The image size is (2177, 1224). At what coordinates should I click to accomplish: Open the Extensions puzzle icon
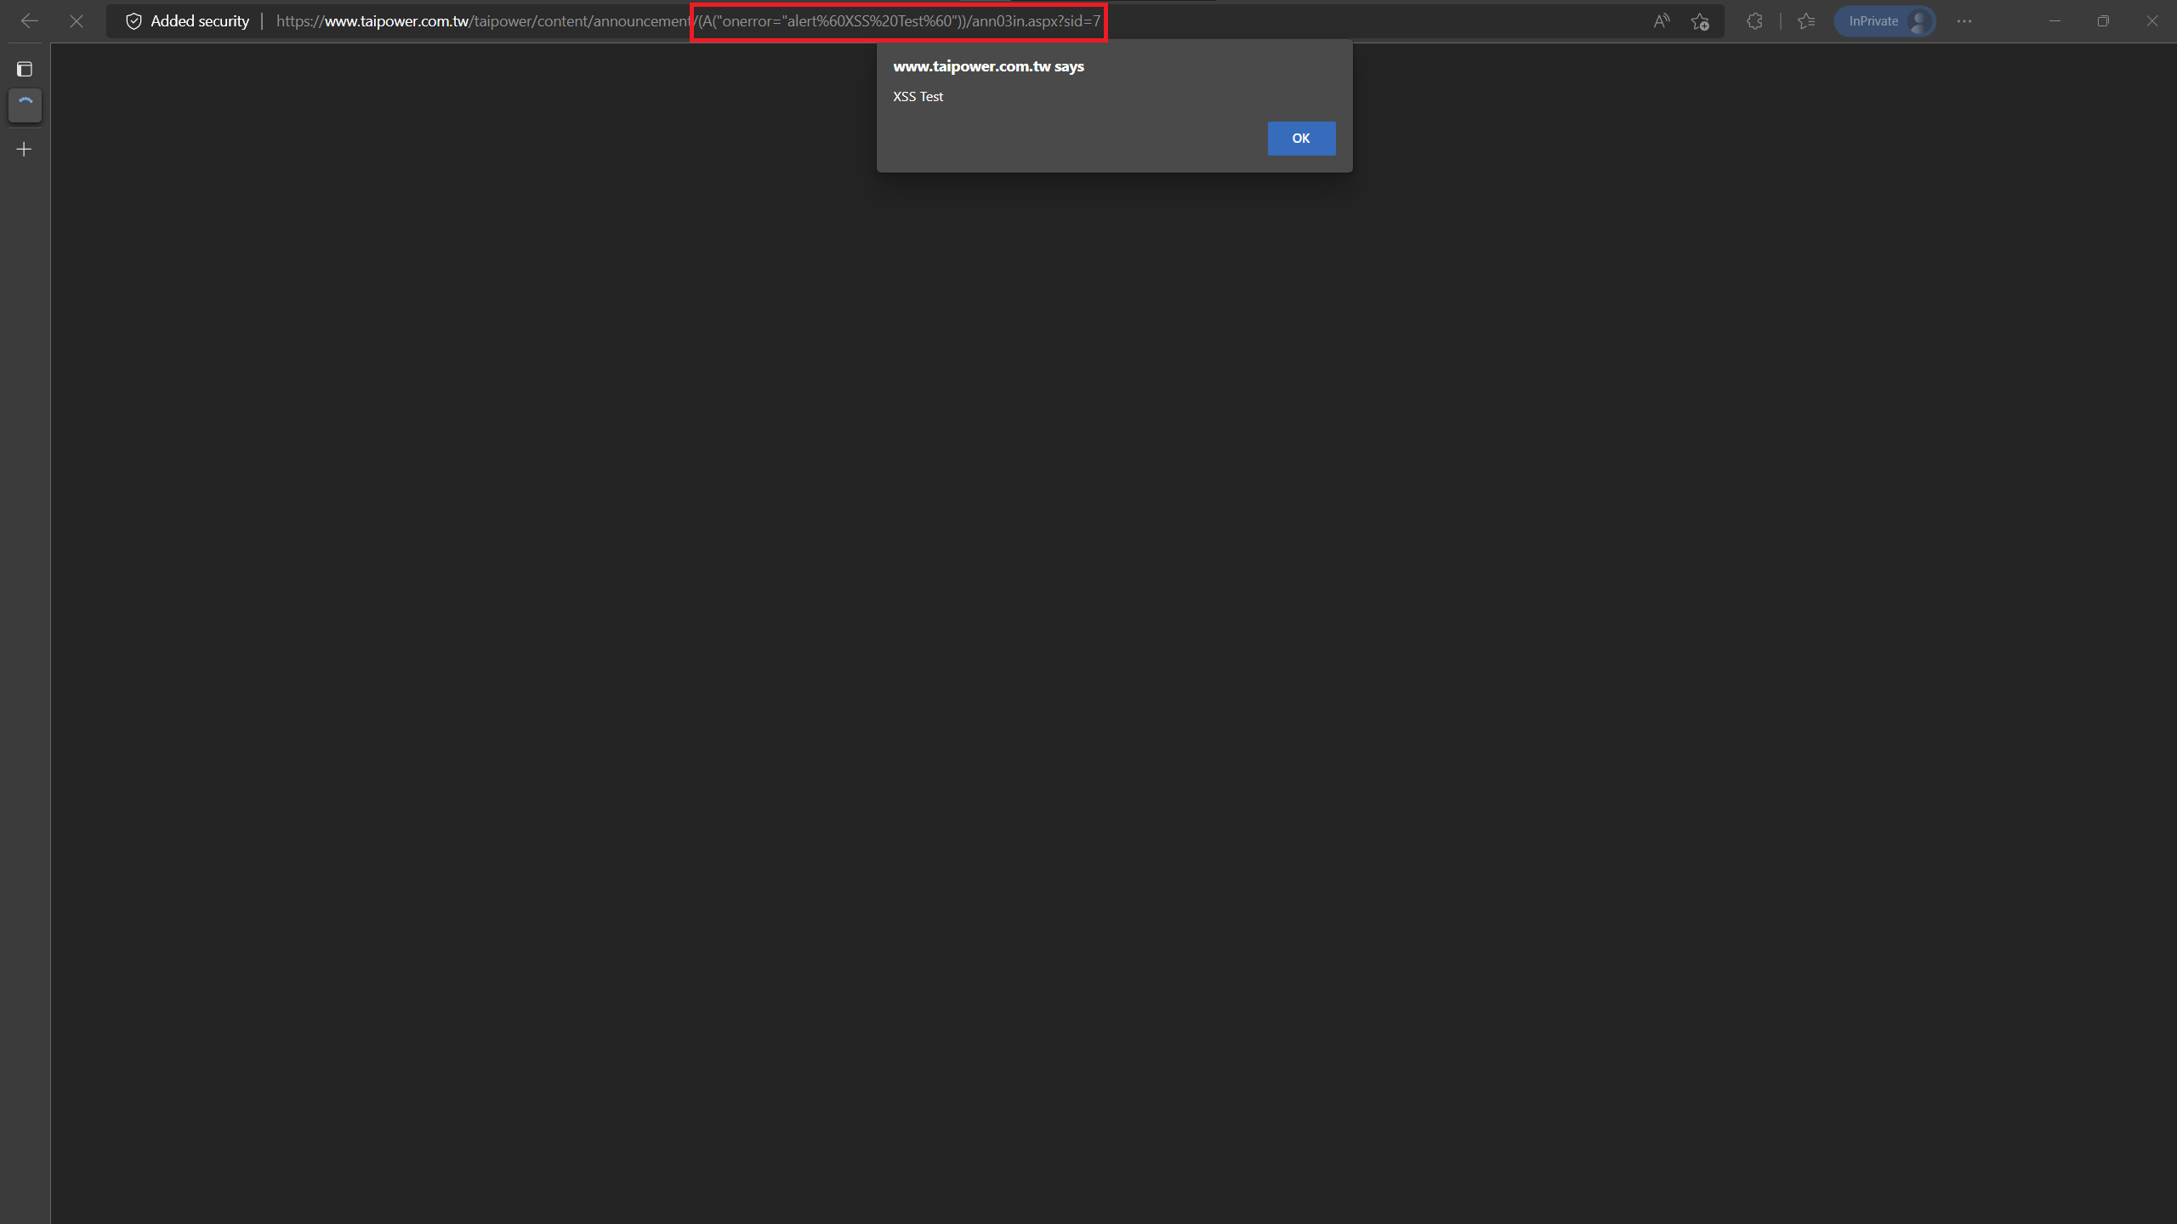click(x=1754, y=21)
